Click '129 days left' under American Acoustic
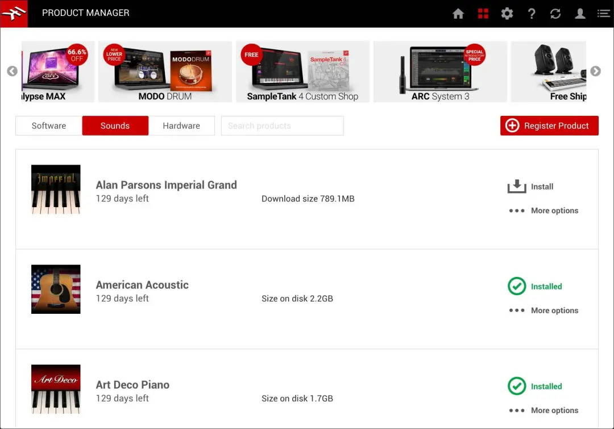Viewport: 614px width, 429px height. pyautogui.click(x=122, y=298)
